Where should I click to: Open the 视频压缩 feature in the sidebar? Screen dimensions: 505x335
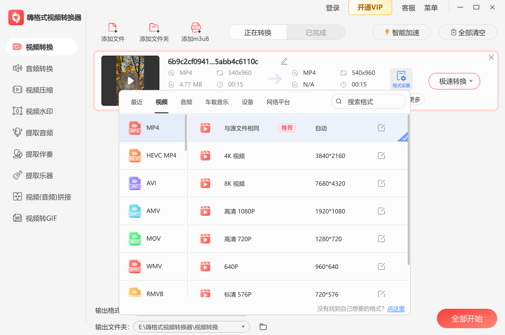pyautogui.click(x=41, y=89)
